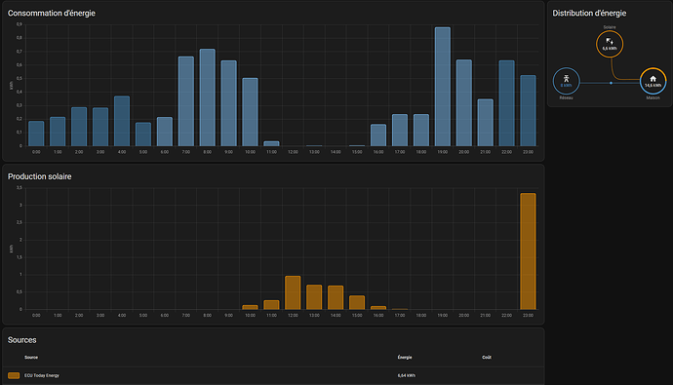
Task: Click the 15:00 solar production bar
Action: coord(357,303)
